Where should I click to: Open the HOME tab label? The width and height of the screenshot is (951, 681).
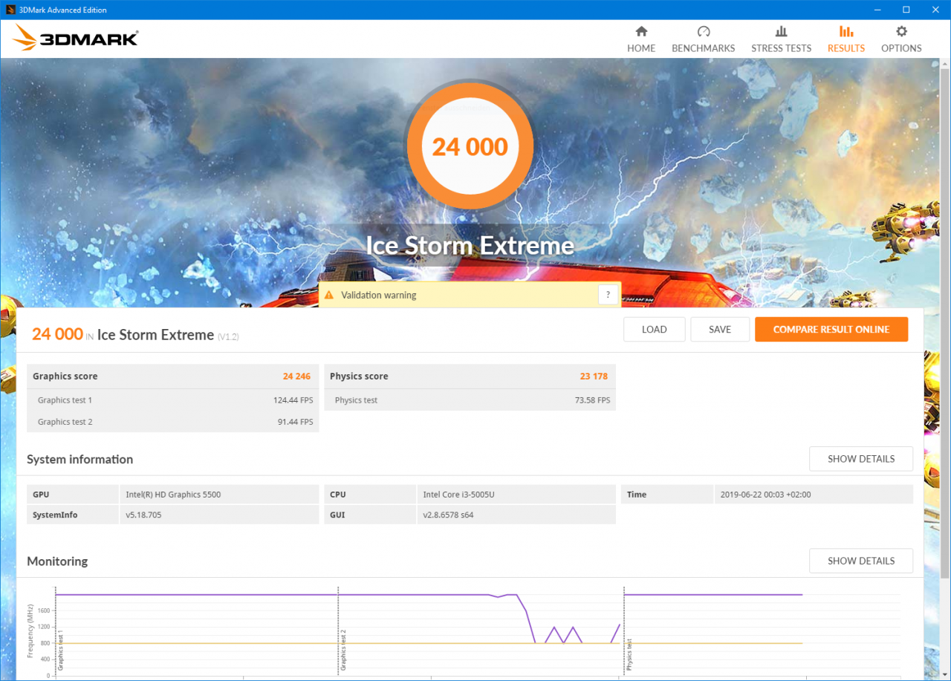pyautogui.click(x=641, y=48)
